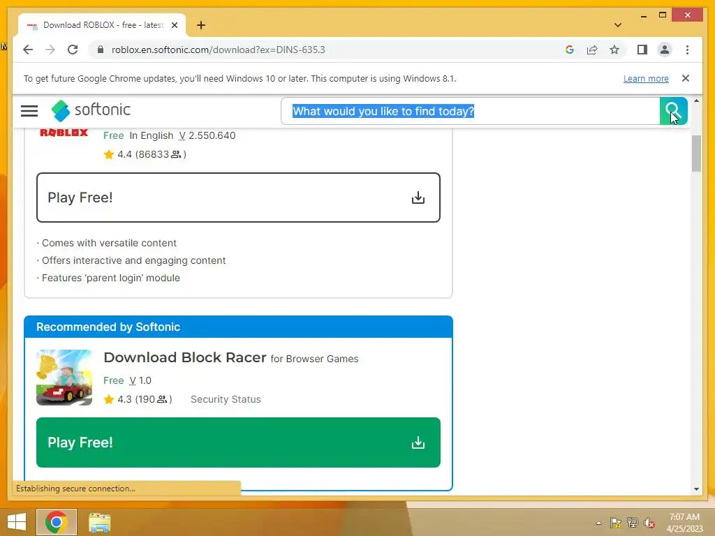Open the Block Racer thumbnail
This screenshot has height=536, width=715.
pyautogui.click(x=64, y=378)
